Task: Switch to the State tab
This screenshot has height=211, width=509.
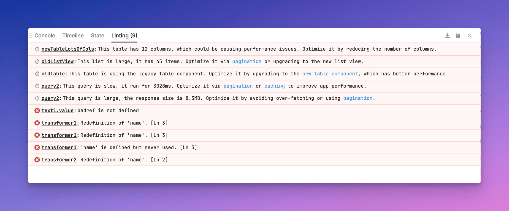Action: (x=98, y=35)
